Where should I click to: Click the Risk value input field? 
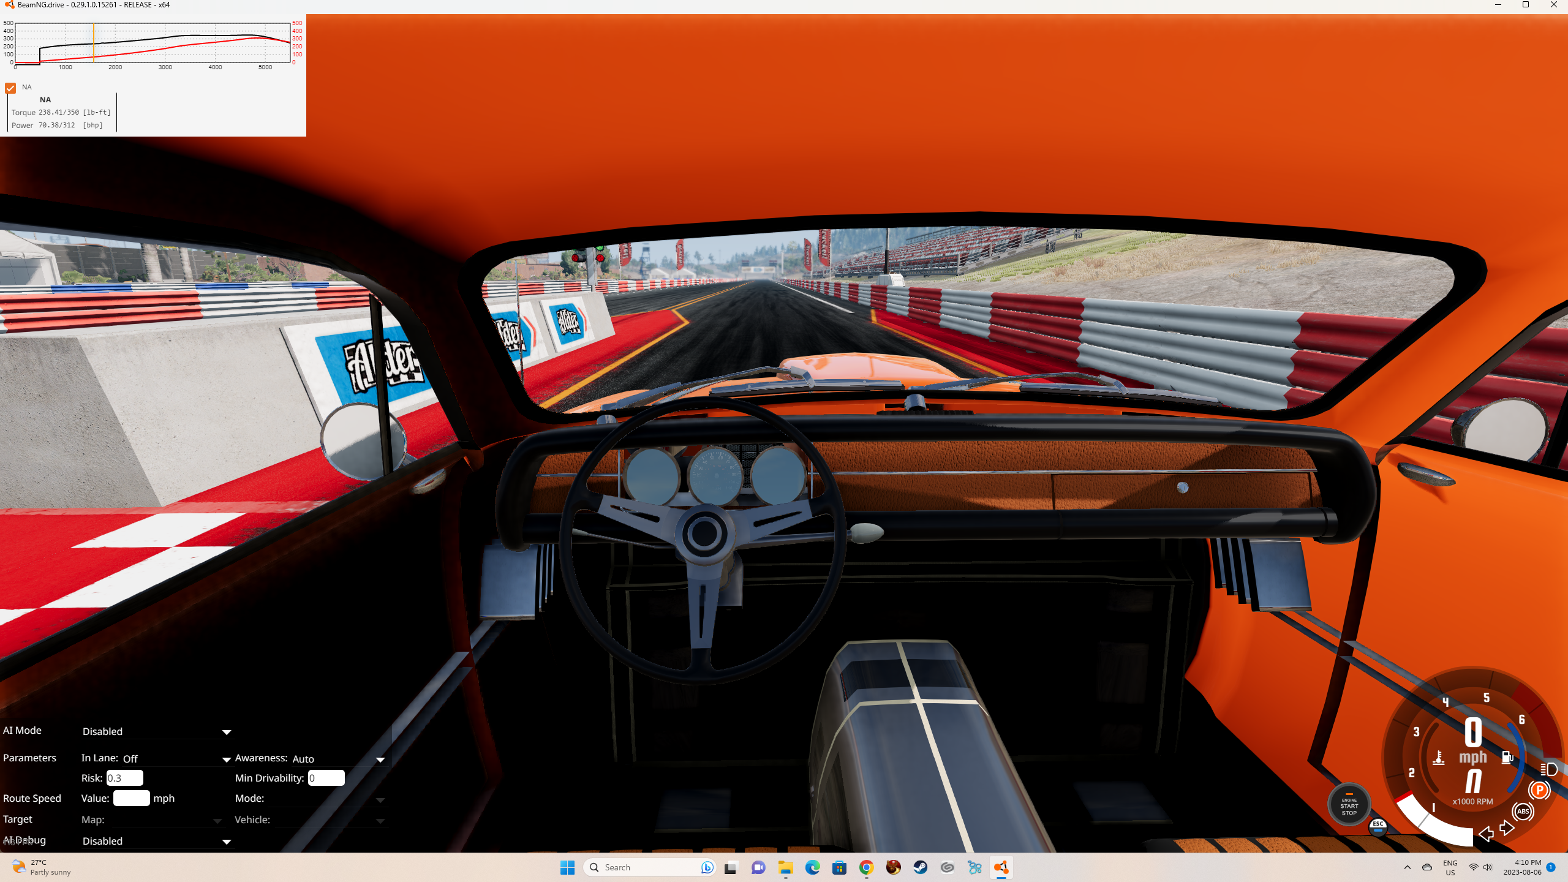tap(124, 778)
